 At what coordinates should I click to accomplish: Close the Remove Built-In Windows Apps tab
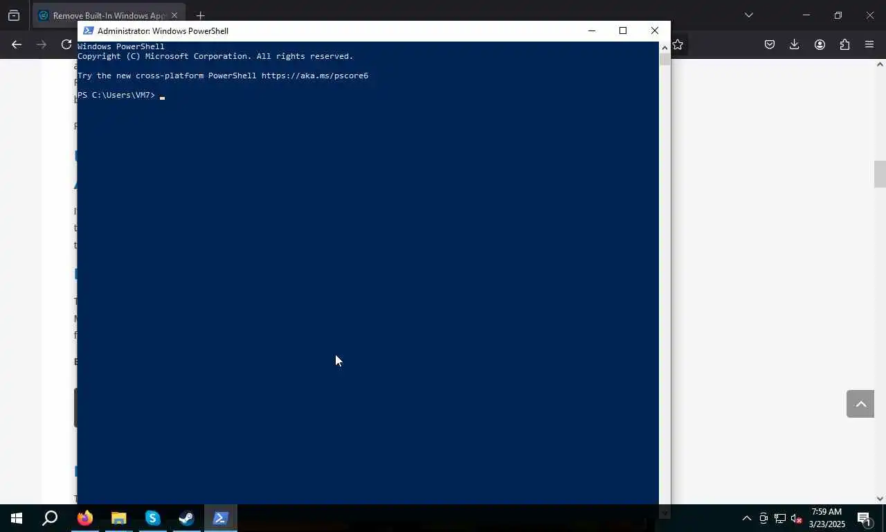(174, 15)
